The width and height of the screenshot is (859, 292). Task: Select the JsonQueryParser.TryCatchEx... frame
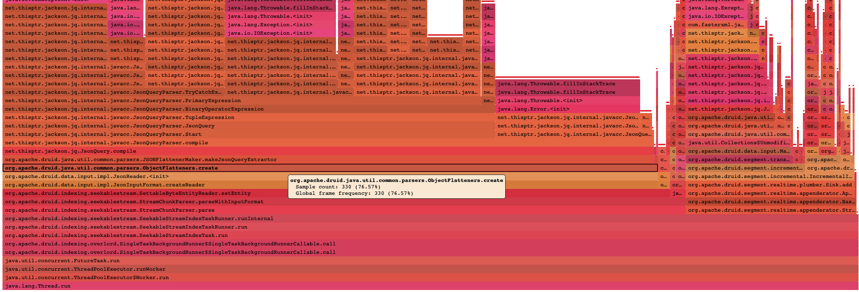pos(114,92)
